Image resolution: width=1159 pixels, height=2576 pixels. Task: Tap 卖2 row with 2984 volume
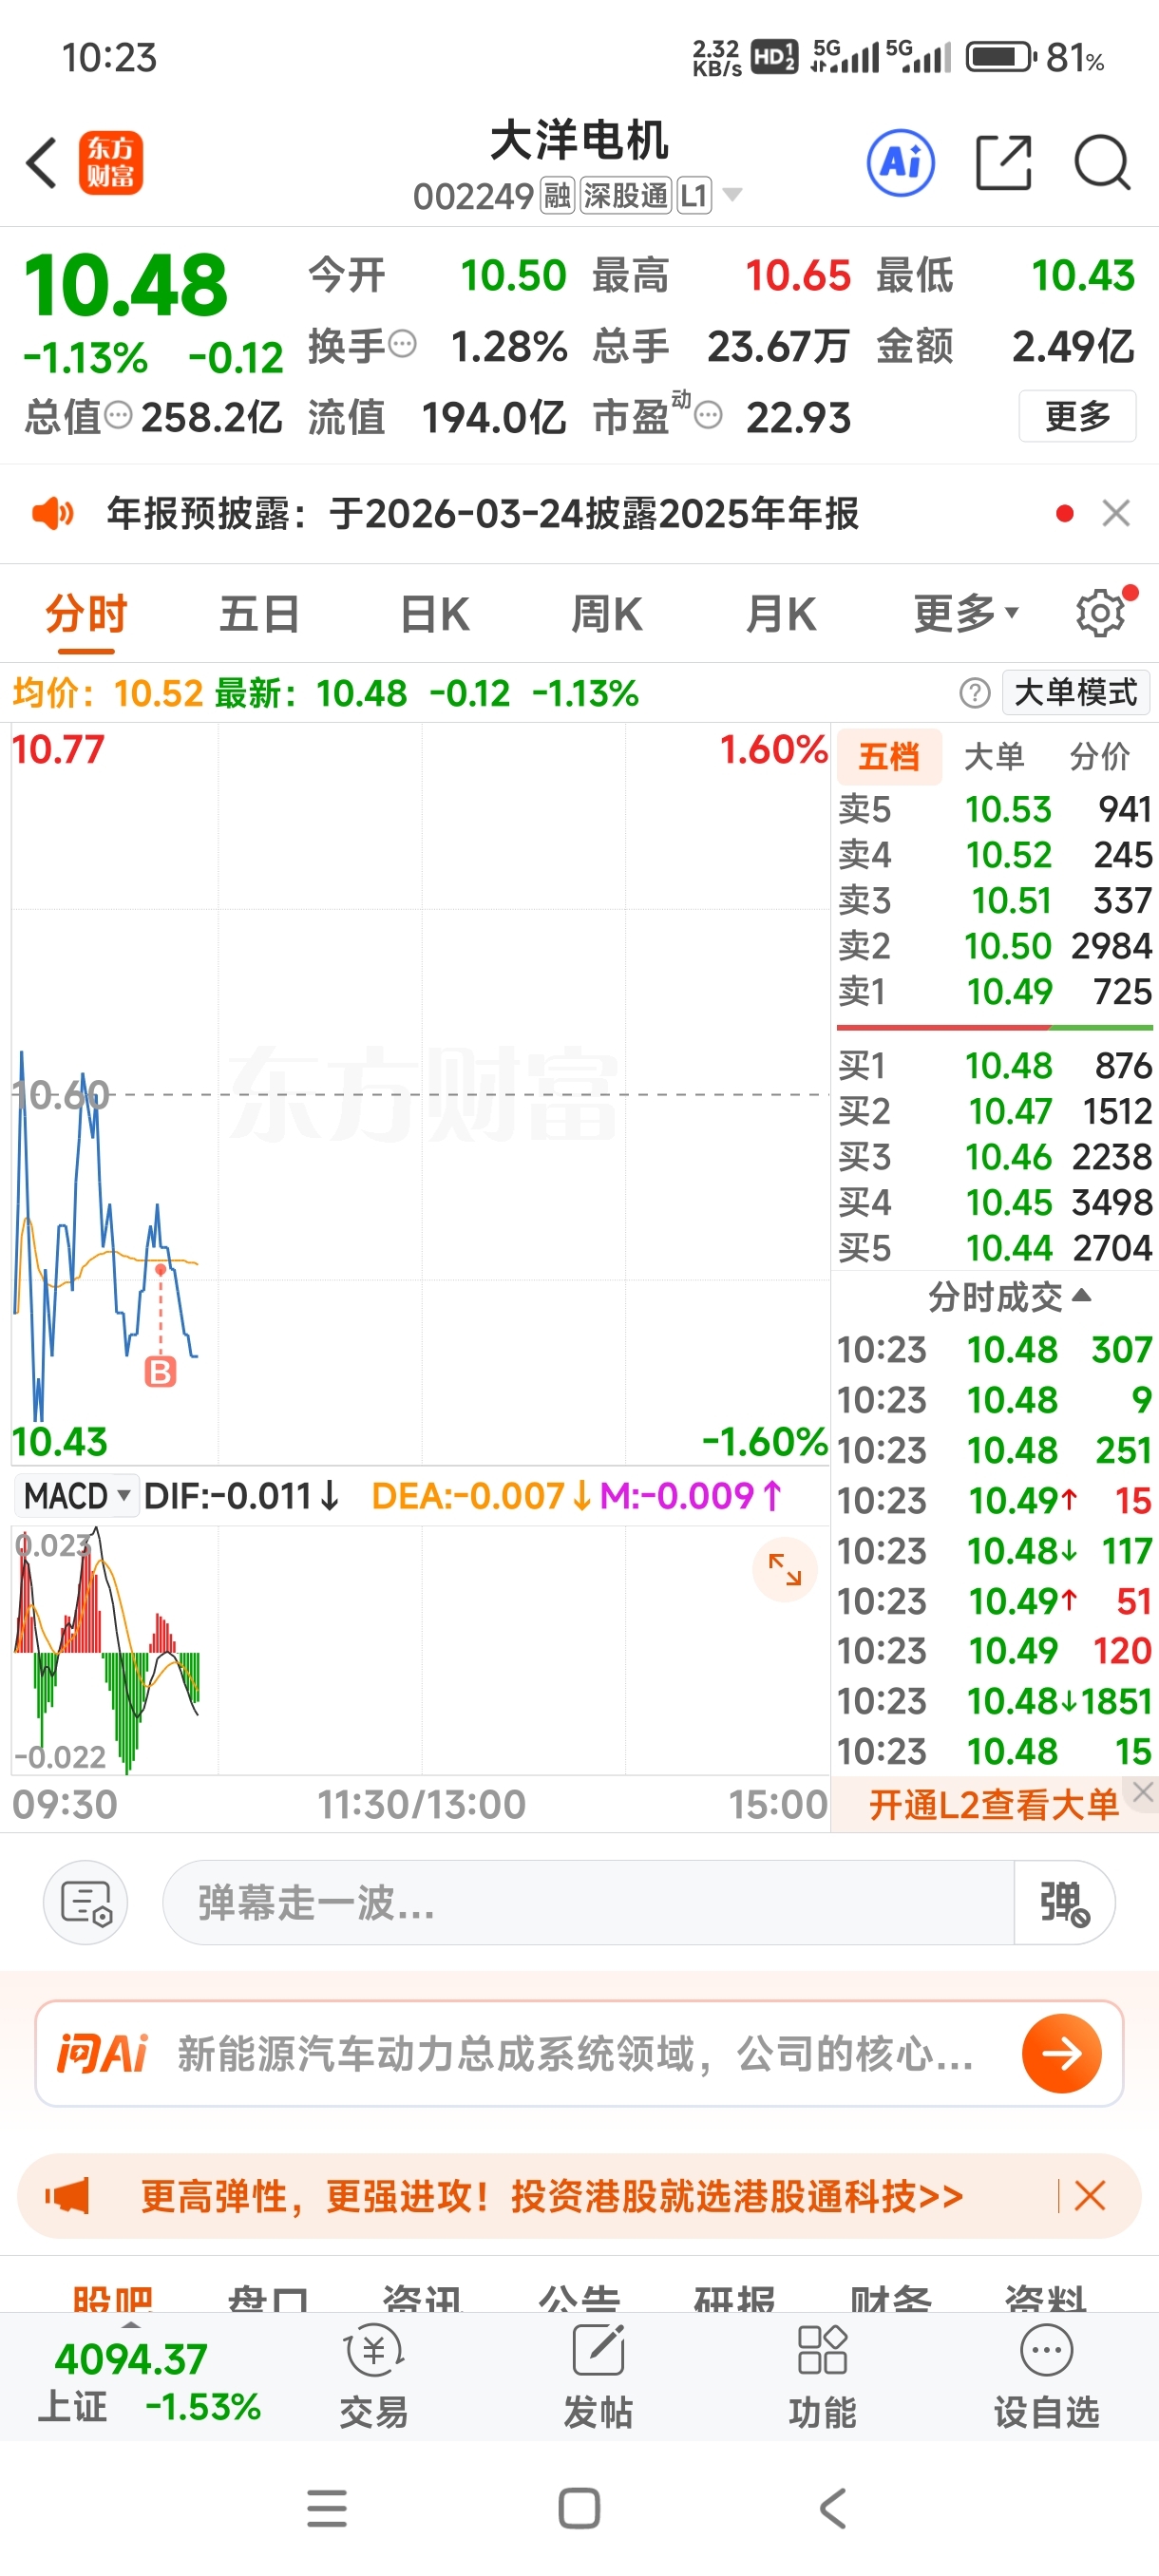(x=995, y=946)
